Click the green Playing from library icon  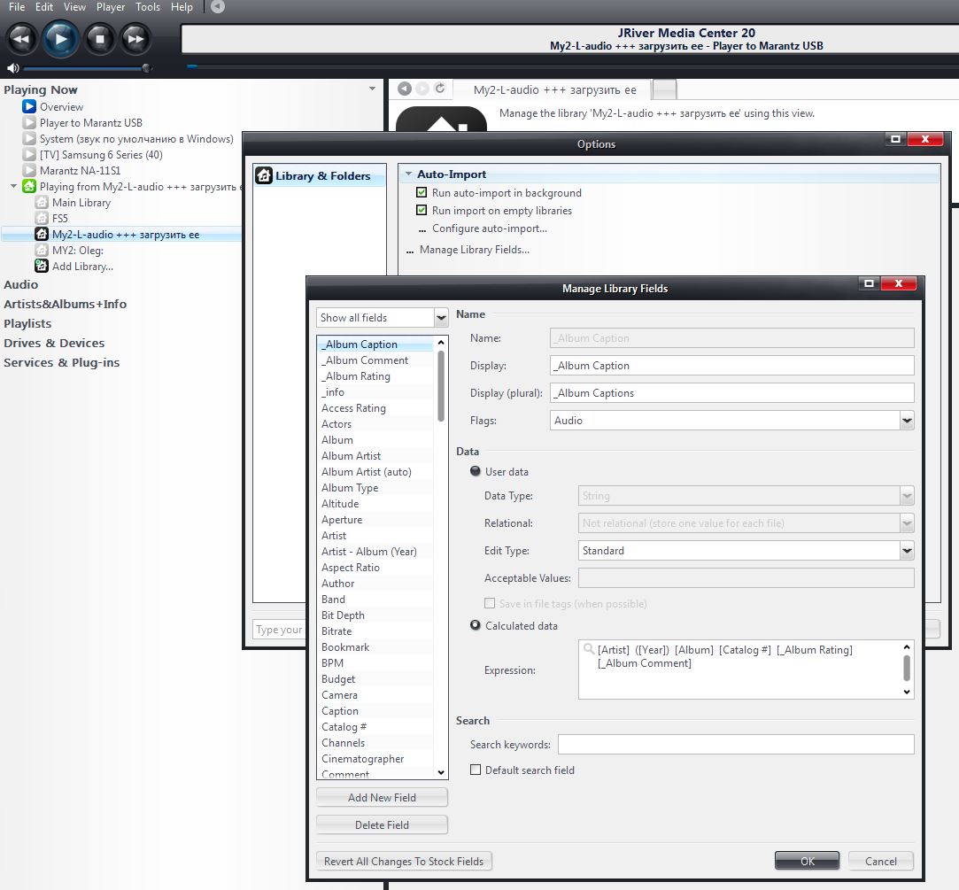coord(28,186)
